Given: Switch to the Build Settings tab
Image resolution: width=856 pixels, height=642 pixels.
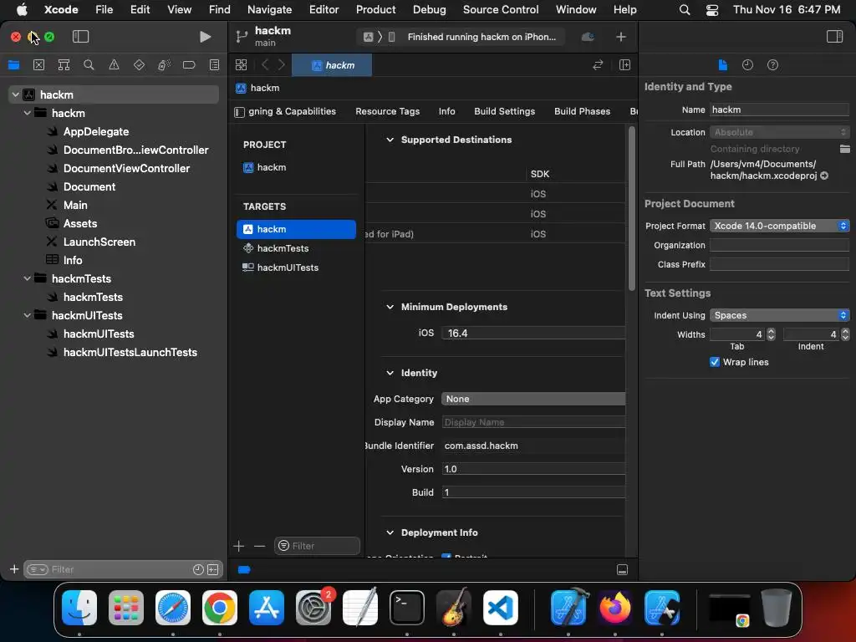Looking at the screenshot, I should (504, 111).
